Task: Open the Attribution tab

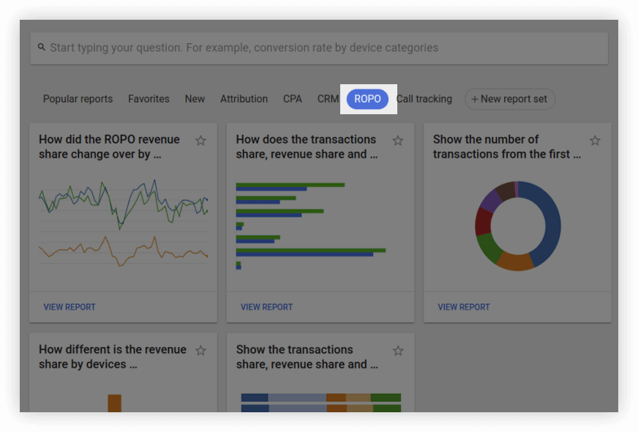Action: 244,99
